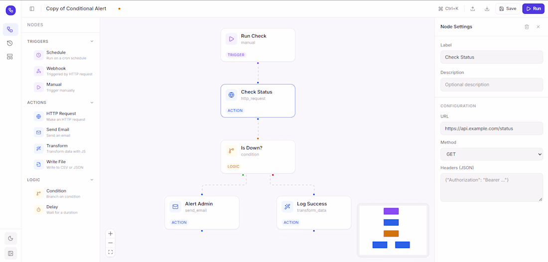Zoom in the canvas
Screen dimensions: 548x262
111,234
